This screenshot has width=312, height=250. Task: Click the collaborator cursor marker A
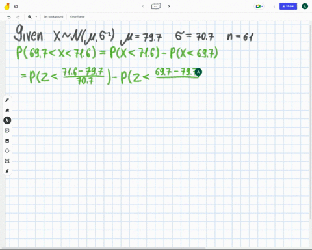[198, 72]
